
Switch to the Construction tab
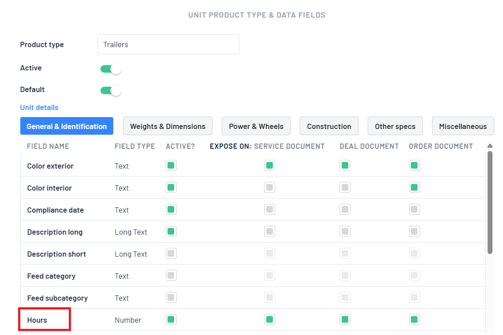tap(329, 126)
